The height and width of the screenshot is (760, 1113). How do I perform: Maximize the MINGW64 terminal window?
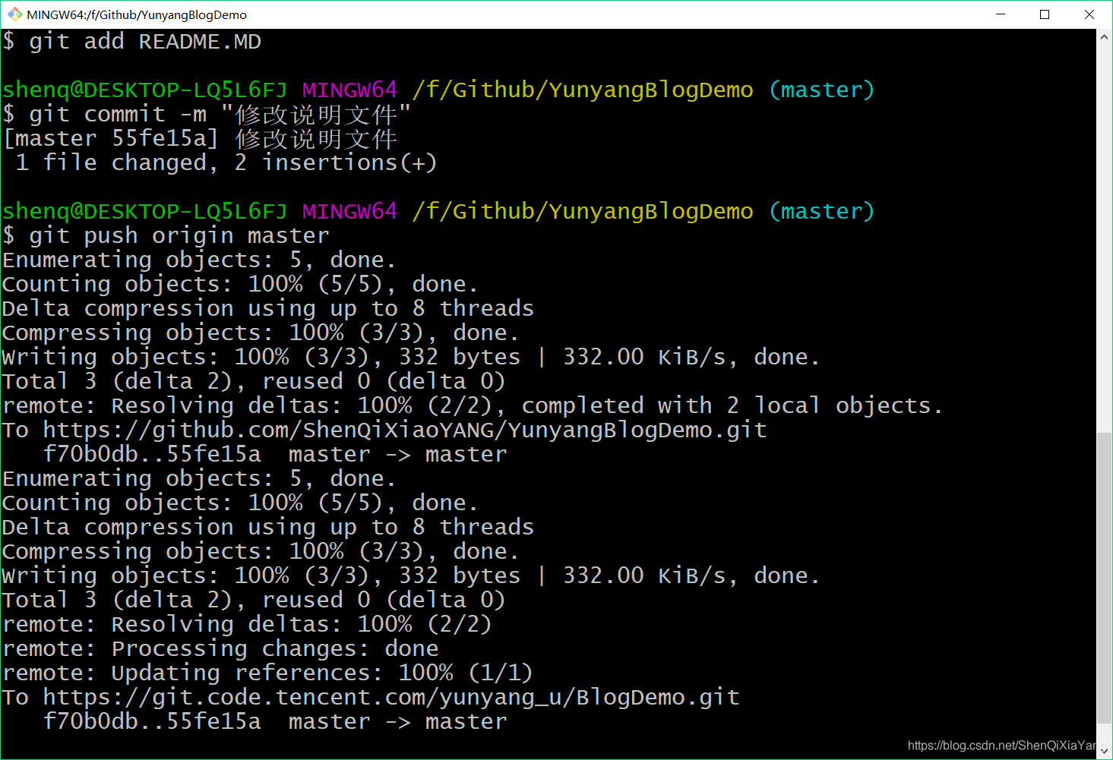(1045, 14)
